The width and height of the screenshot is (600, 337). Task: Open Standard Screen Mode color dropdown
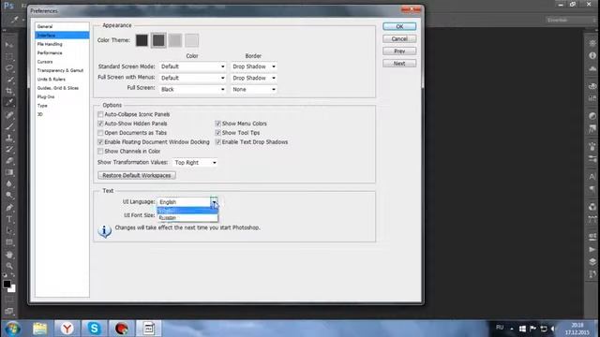coord(193,66)
